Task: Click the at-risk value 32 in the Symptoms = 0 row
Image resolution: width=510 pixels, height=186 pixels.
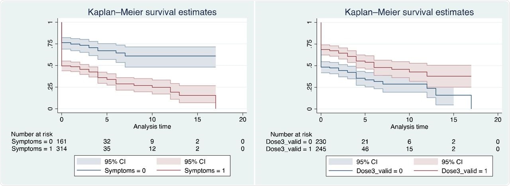Action: pos(107,141)
